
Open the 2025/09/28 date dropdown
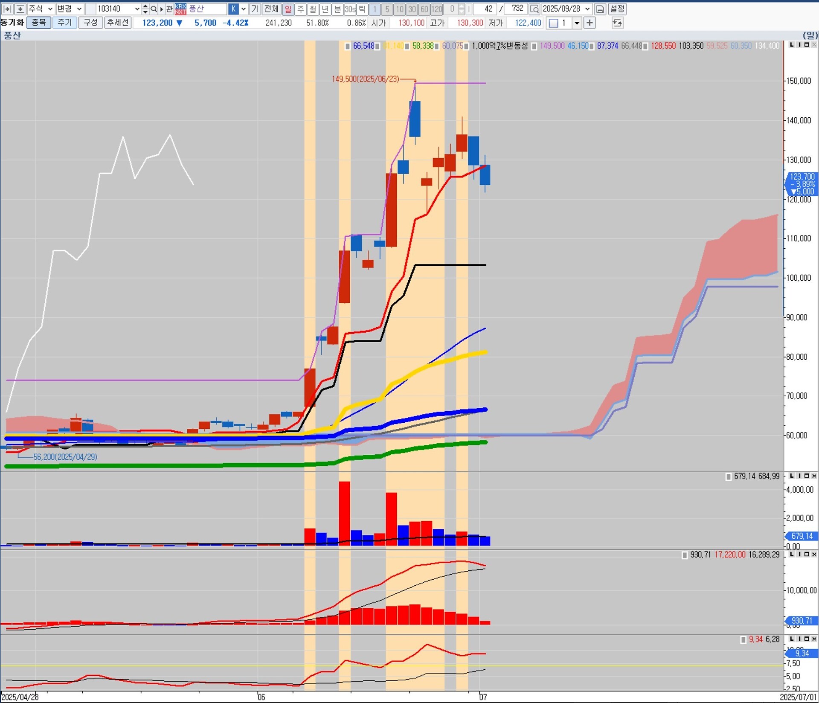(587, 9)
